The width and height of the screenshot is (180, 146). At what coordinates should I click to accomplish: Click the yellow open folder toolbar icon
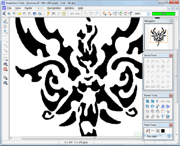click(20, 14)
